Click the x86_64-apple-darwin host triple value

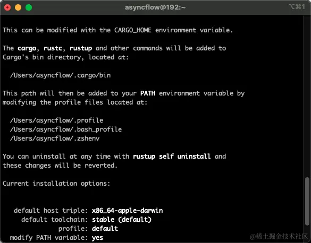click(128, 211)
